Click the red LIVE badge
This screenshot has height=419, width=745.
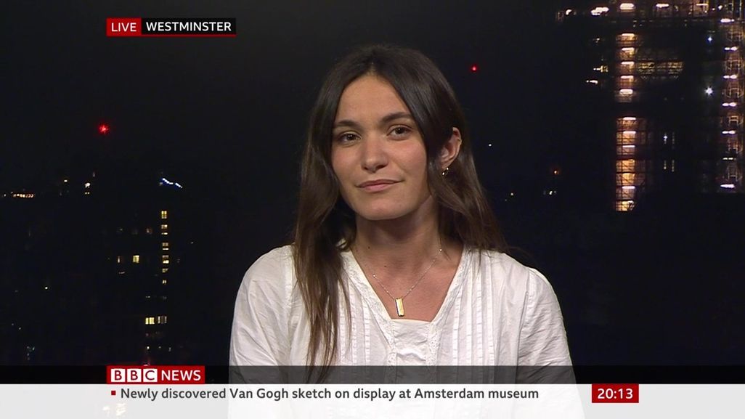[123, 27]
